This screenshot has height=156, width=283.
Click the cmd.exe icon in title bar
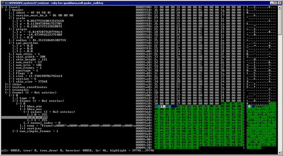click(3, 3)
